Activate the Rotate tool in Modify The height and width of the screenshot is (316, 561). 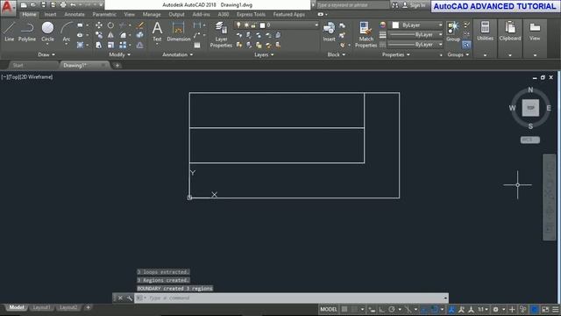pos(110,25)
